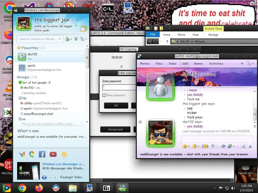
Task: Expand chat toolbar overflow chevrons
Action: tap(242, 64)
